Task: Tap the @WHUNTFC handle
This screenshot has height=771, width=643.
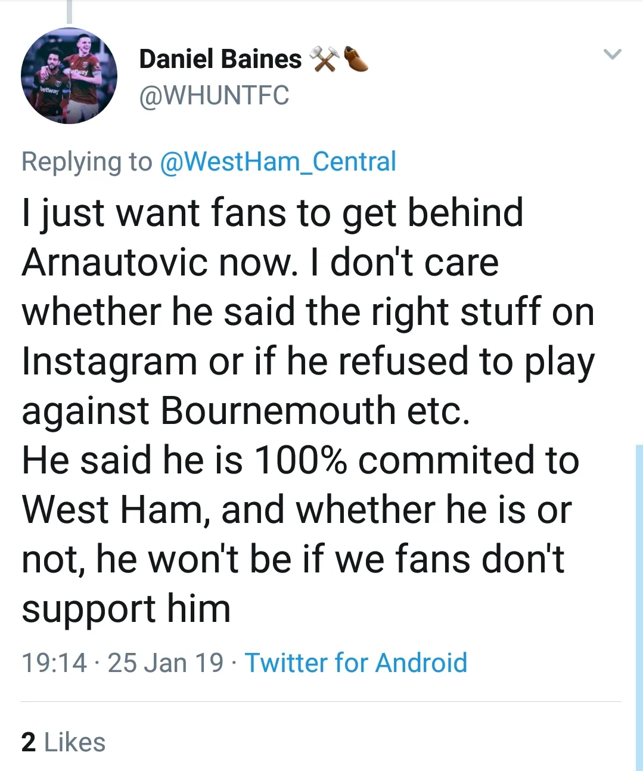Action: [214, 95]
